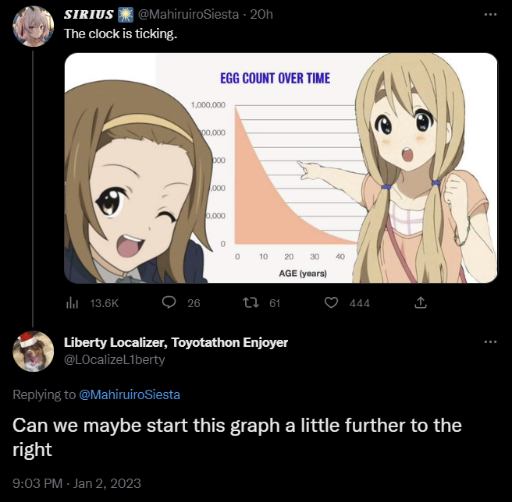Click the reply speech bubble icon
This screenshot has width=512, height=502.
[x=168, y=302]
